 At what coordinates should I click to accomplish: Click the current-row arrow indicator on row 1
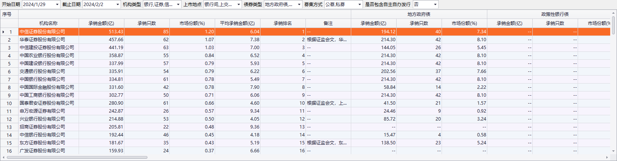click(x=3, y=32)
